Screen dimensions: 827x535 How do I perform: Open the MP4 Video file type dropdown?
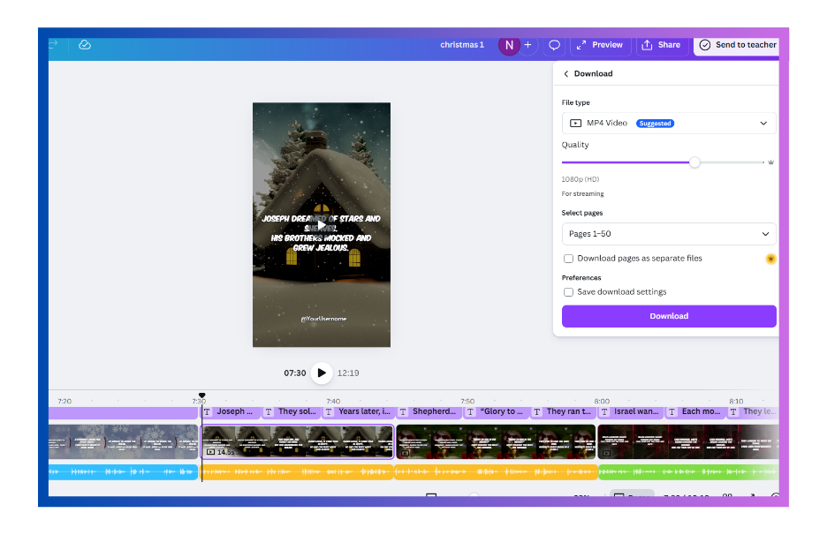669,124
